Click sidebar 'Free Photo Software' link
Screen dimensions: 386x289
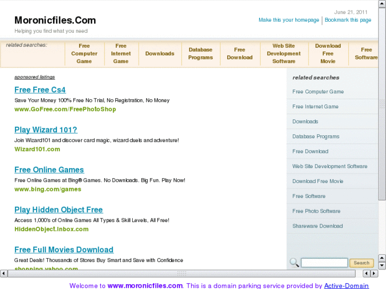tap(316, 211)
